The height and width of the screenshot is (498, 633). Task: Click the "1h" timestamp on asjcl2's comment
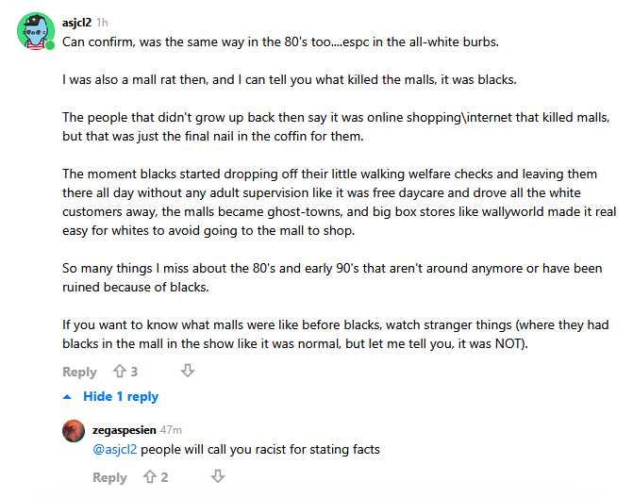tap(102, 23)
